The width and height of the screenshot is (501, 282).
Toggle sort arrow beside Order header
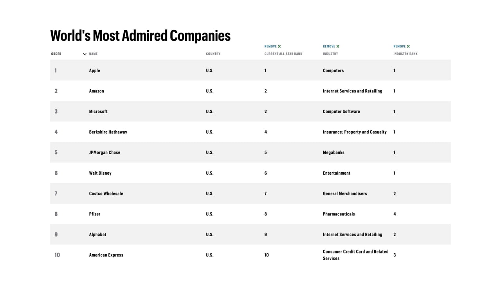pos(85,54)
